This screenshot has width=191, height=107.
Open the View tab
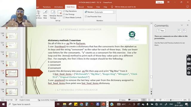[98, 7]
